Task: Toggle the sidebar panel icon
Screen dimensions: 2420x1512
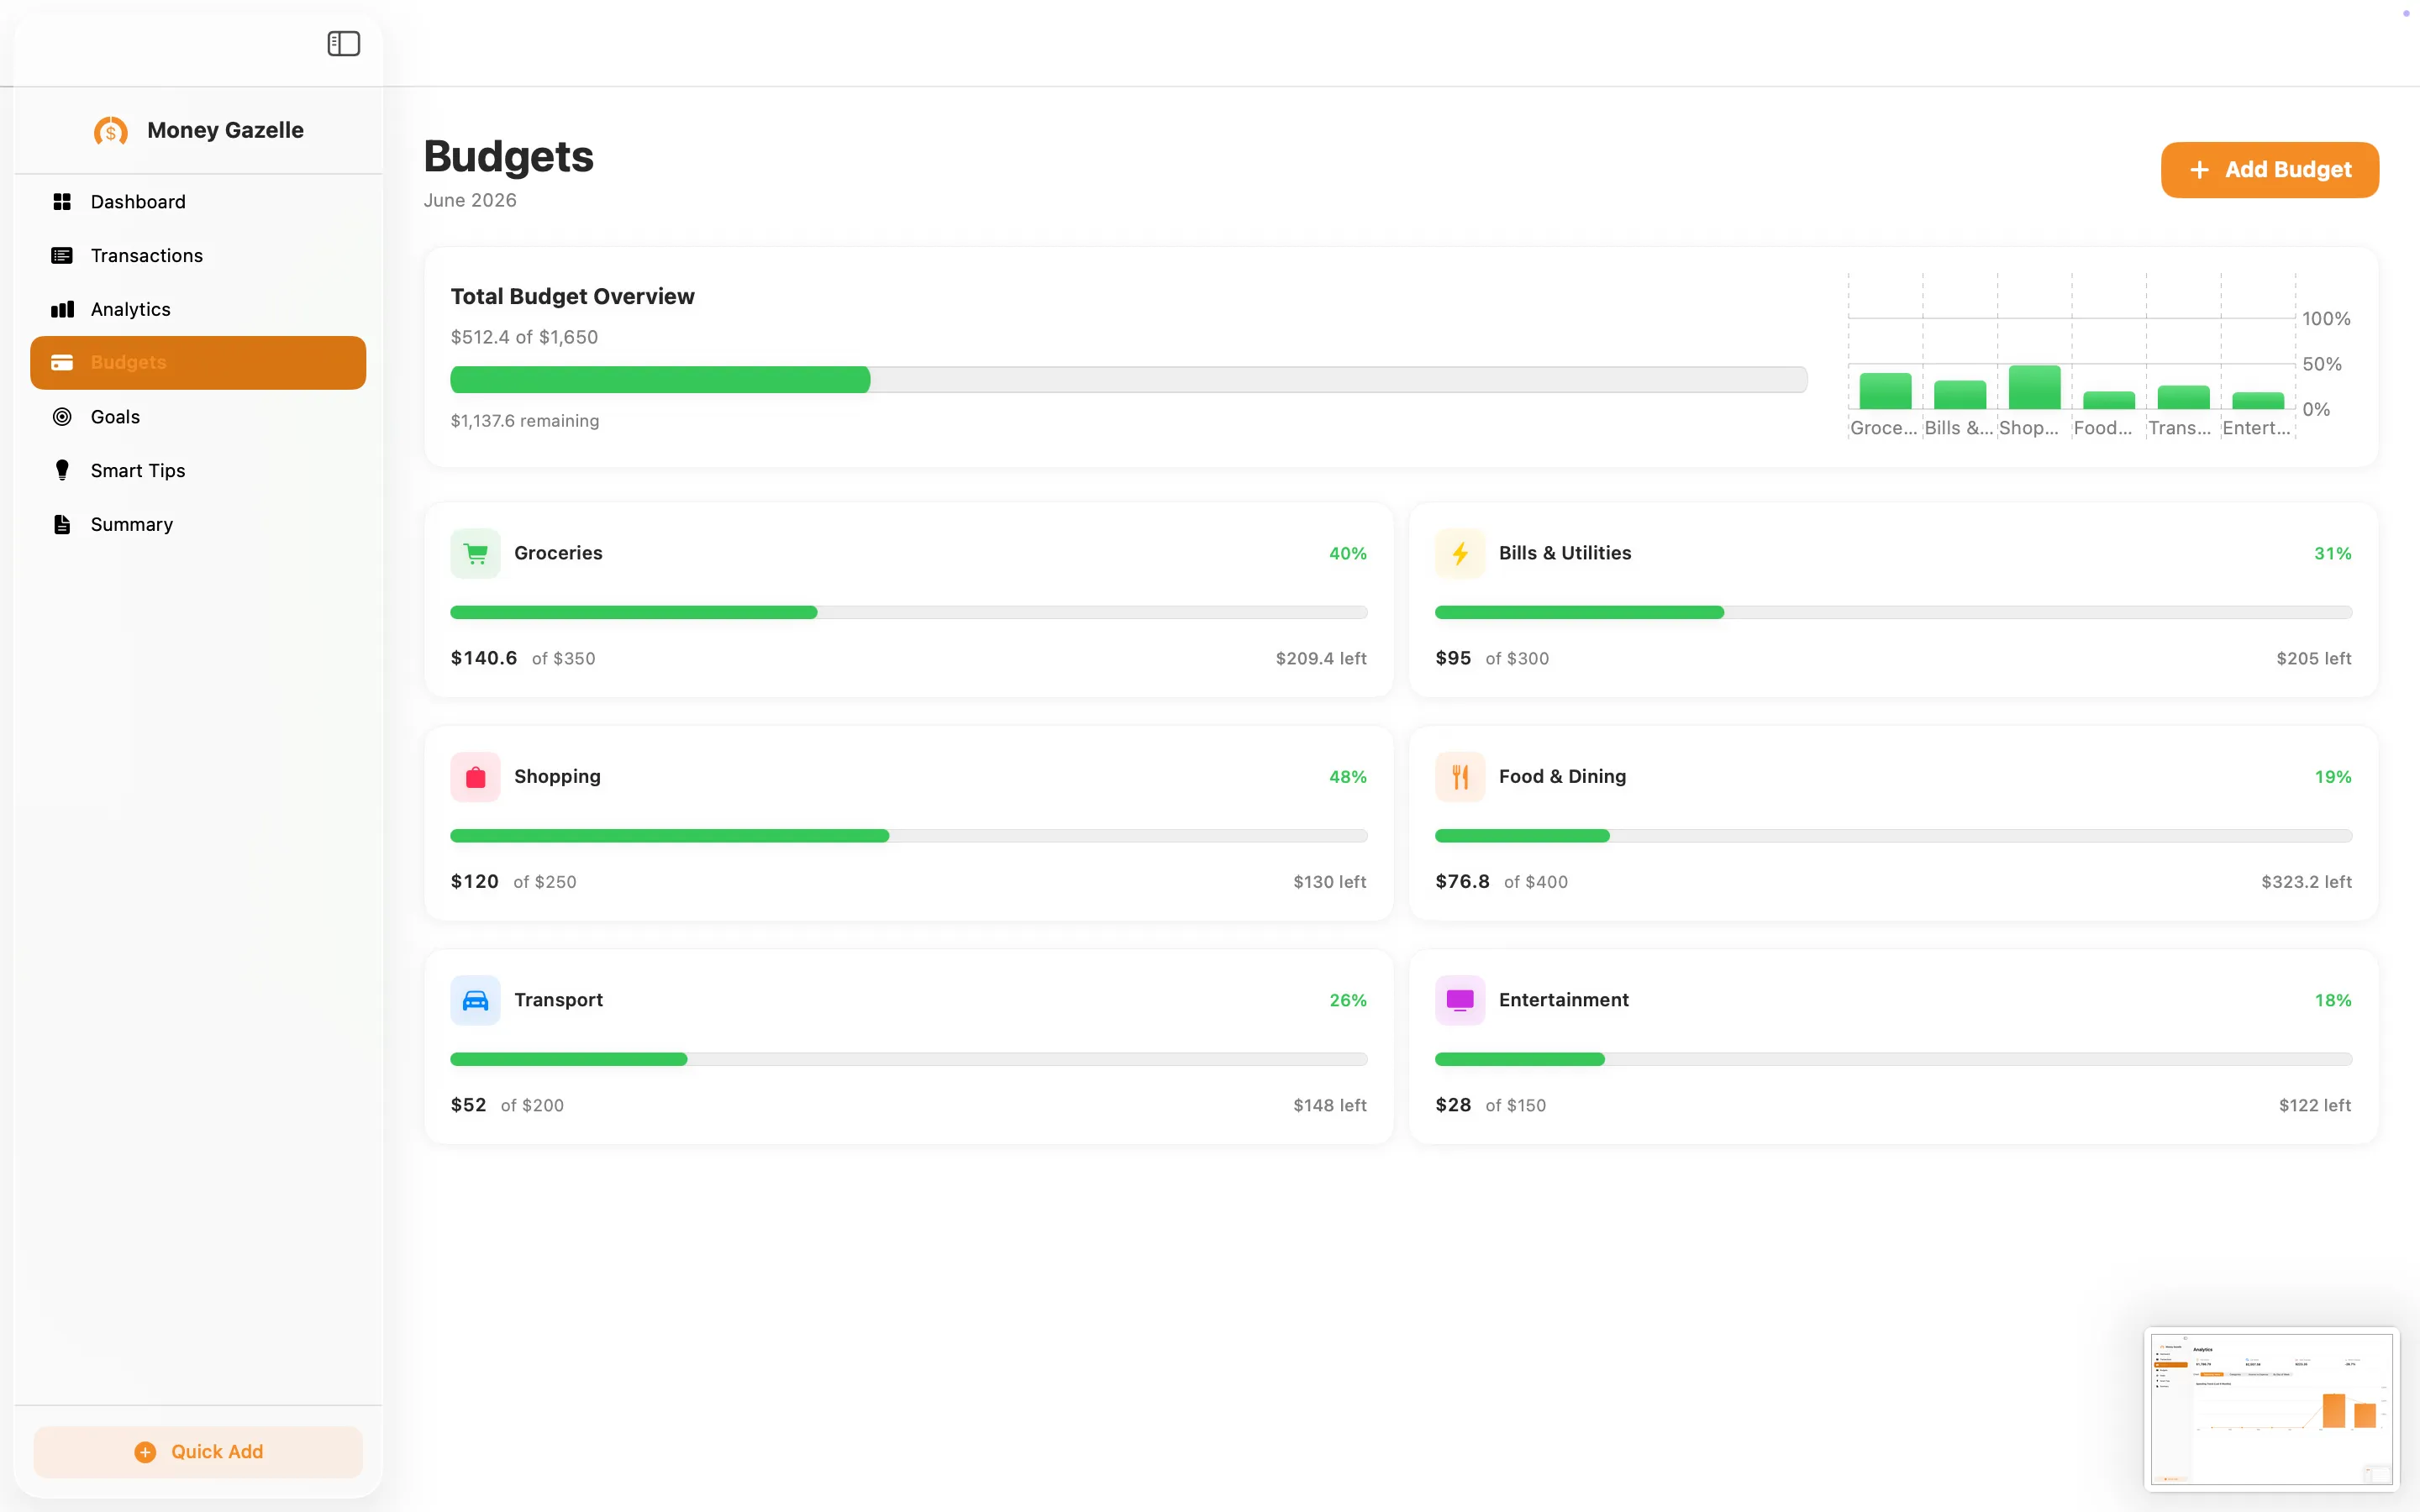Action: click(x=343, y=43)
